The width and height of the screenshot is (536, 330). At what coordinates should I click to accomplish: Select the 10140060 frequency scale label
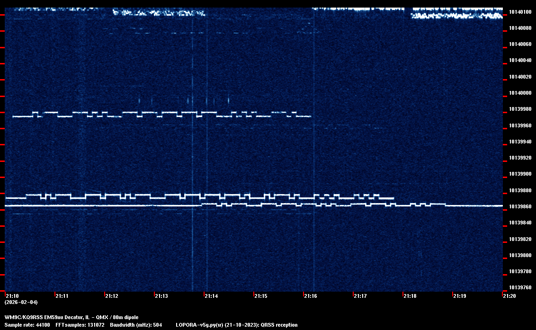[x=520, y=44]
